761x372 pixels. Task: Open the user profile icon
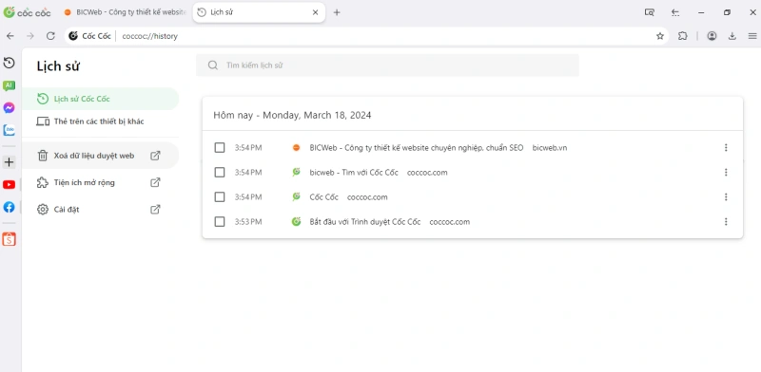click(712, 36)
